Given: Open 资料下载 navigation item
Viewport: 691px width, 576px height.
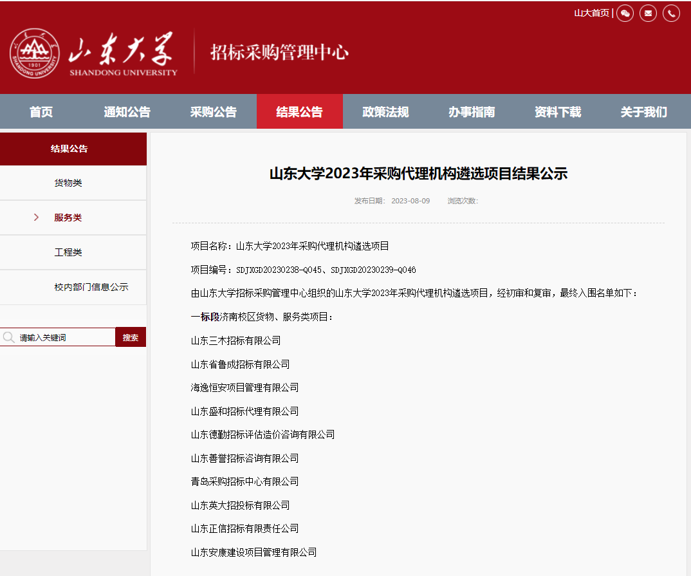Looking at the screenshot, I should click(x=558, y=112).
